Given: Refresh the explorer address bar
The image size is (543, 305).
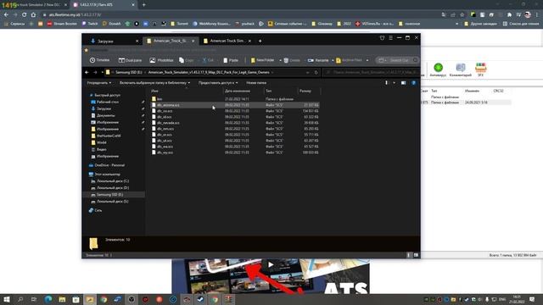Looking at the screenshot, I should pos(316,72).
